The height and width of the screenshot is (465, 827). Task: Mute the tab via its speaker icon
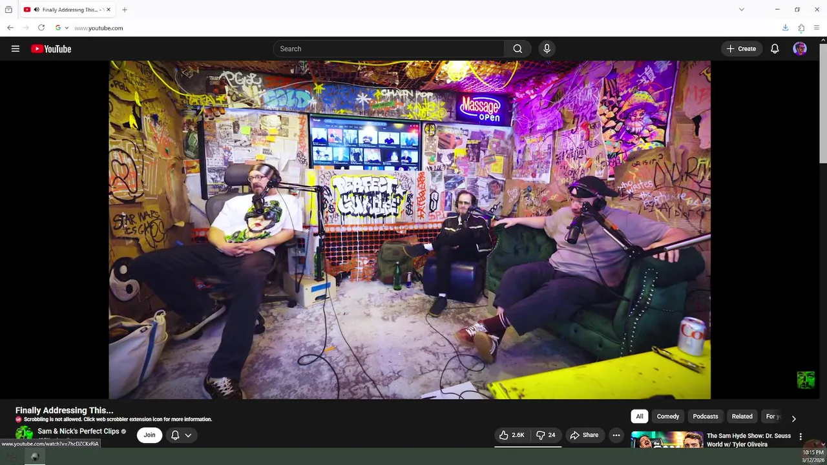tap(36, 10)
